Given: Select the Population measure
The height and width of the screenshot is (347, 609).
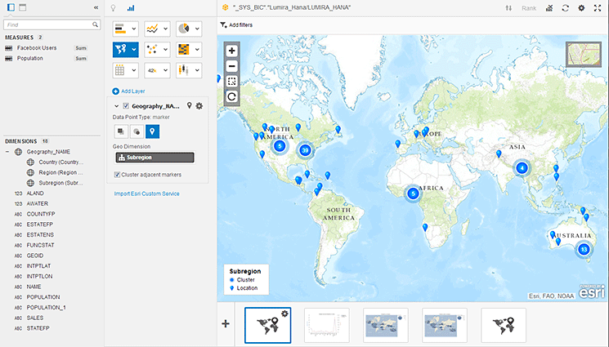Looking at the screenshot, I should click(30, 58).
